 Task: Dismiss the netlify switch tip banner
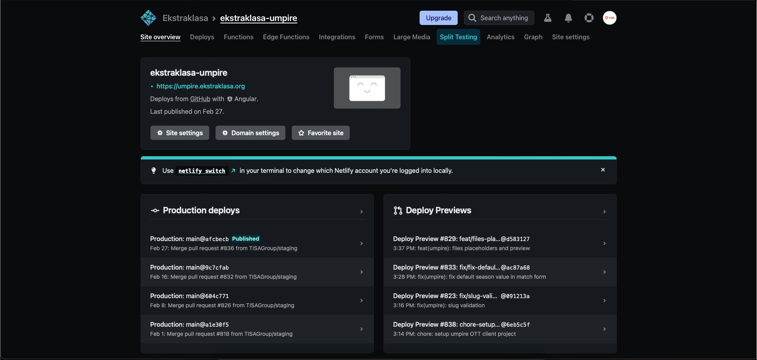[x=603, y=170]
